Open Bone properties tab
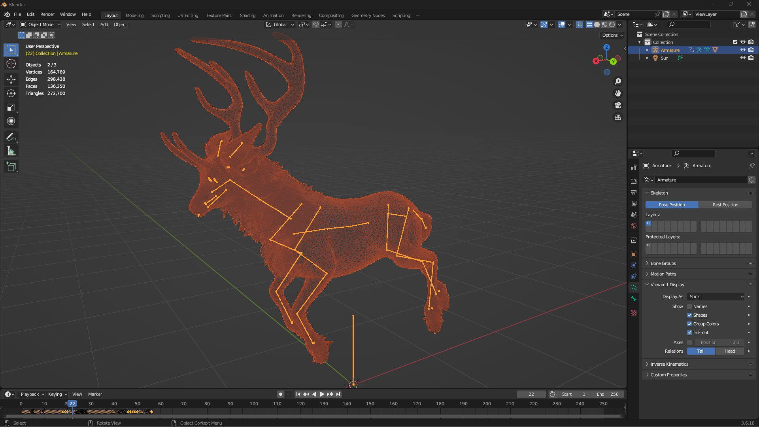The width and height of the screenshot is (759, 427). (x=634, y=299)
